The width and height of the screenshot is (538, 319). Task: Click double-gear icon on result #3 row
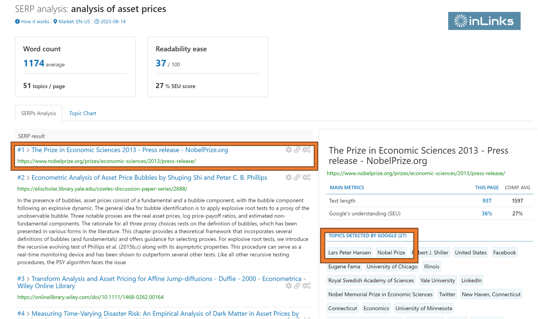click(306, 286)
